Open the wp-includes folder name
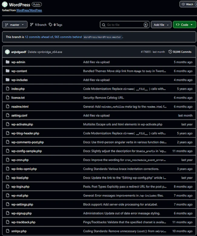This screenshot has width=197, height=236. [x=19, y=80]
